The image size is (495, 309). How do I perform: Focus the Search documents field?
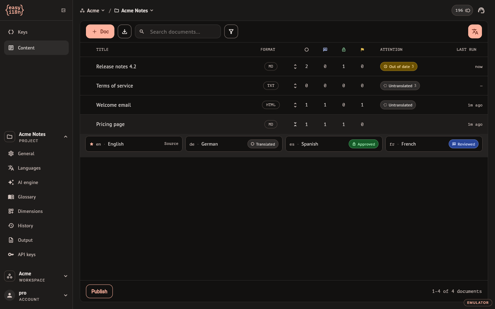coord(178,32)
